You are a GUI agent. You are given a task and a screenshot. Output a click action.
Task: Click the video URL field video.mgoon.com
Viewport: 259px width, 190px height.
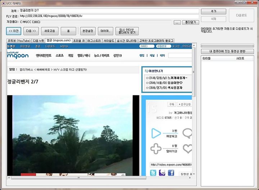point(171,165)
